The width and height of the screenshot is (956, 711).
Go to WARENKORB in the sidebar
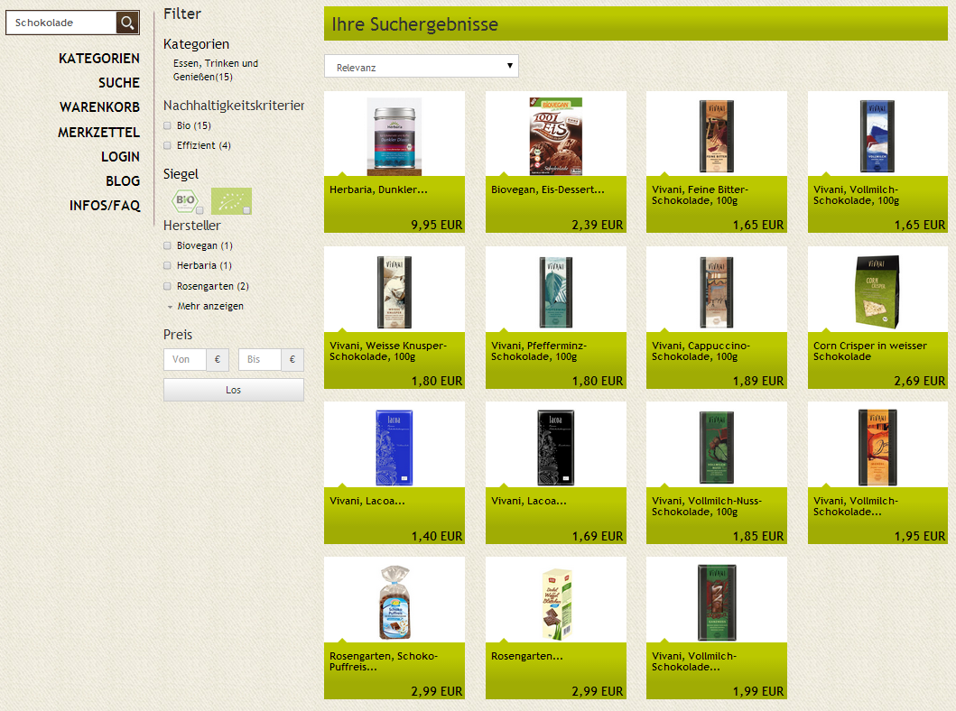pyautogui.click(x=99, y=107)
